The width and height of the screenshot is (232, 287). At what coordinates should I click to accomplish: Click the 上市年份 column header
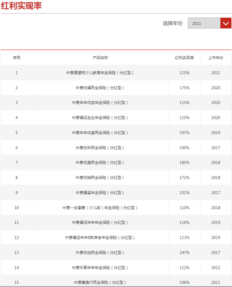click(216, 58)
